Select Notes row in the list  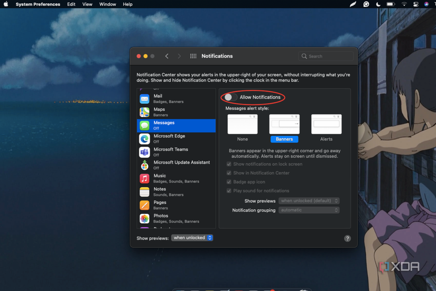177,192
